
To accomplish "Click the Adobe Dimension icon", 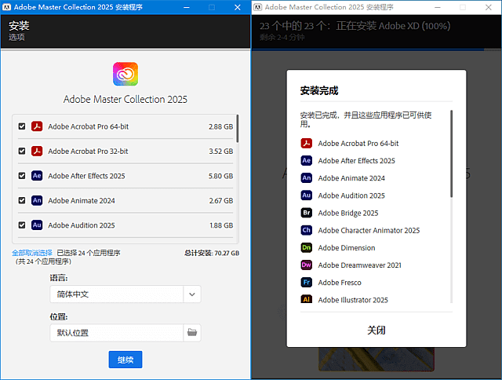I will coord(307,247).
